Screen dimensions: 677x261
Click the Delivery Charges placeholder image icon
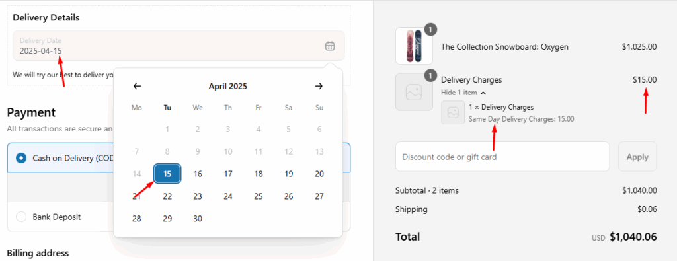[414, 92]
